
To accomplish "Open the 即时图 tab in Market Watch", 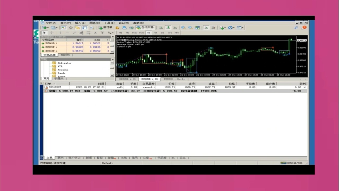I will pos(65,55).
